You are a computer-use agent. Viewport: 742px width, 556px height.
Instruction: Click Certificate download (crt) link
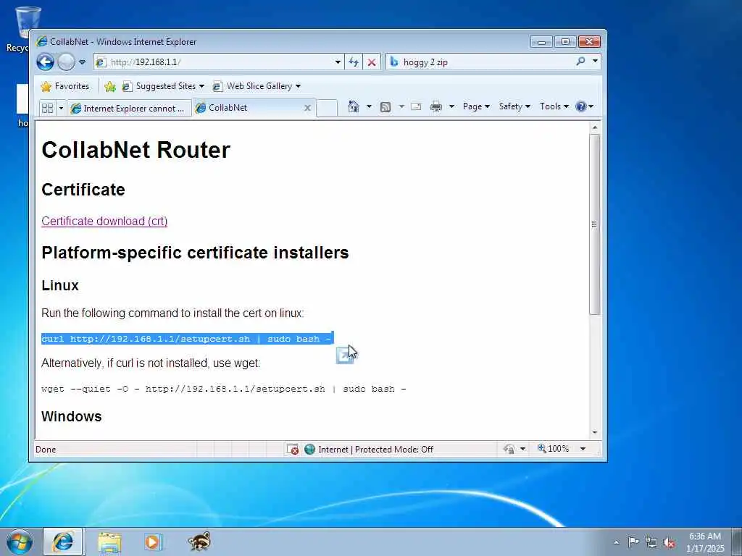104,222
